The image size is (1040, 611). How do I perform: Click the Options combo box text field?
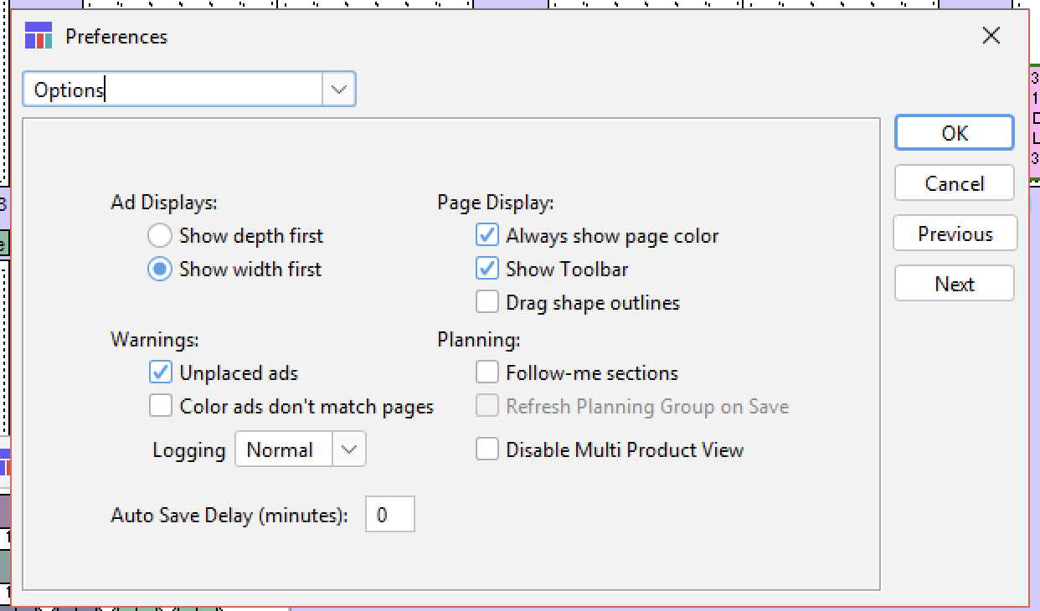point(172,90)
